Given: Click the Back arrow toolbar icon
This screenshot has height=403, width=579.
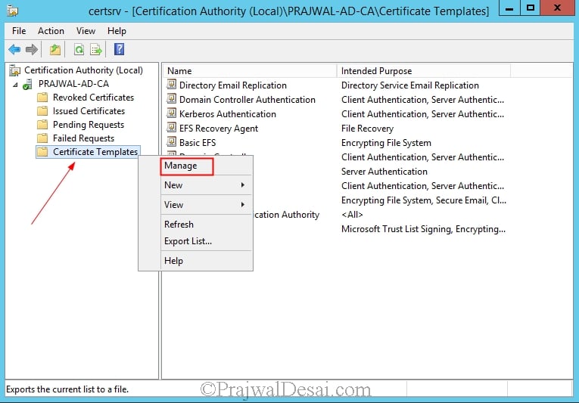Looking at the screenshot, I should click(14, 49).
